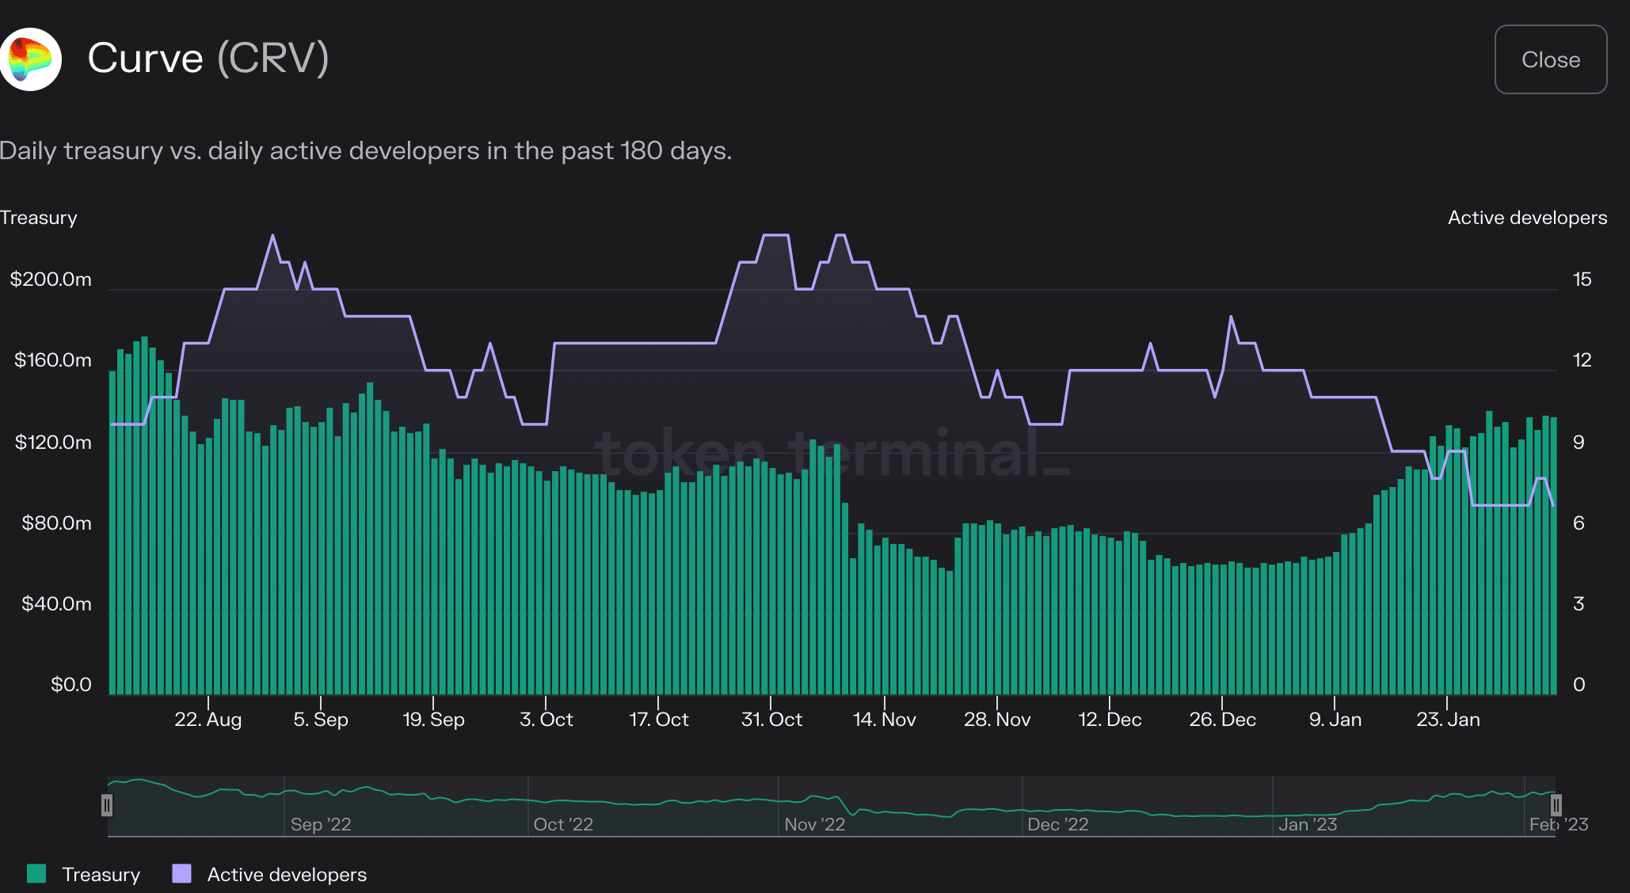
Task: Click the $80.0m treasury axis value
Action: [x=56, y=523]
